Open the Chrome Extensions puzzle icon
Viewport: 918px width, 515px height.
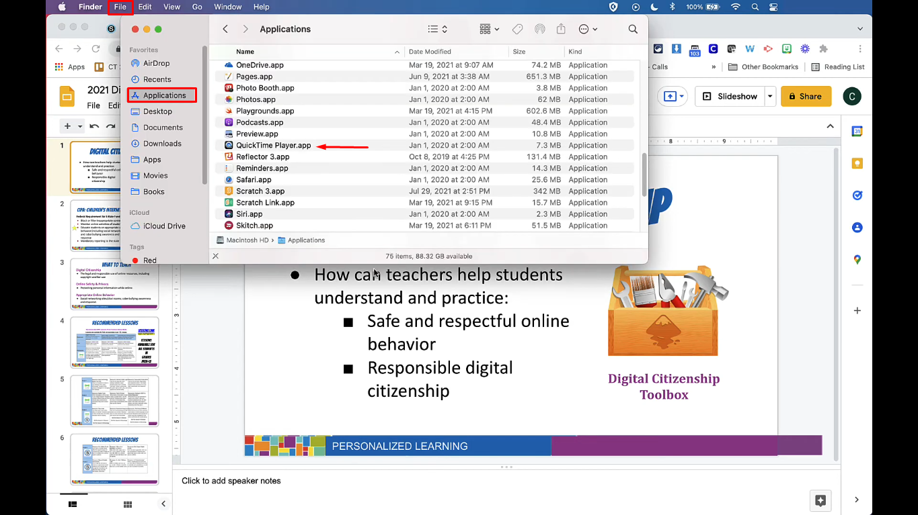coord(823,49)
